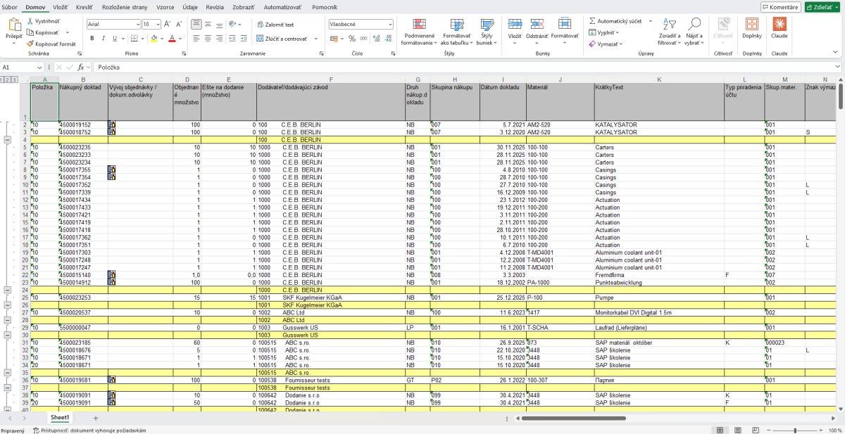Viewport: 845px width, 434px height.
Task: Click the red font color swatch
Action: [172, 38]
